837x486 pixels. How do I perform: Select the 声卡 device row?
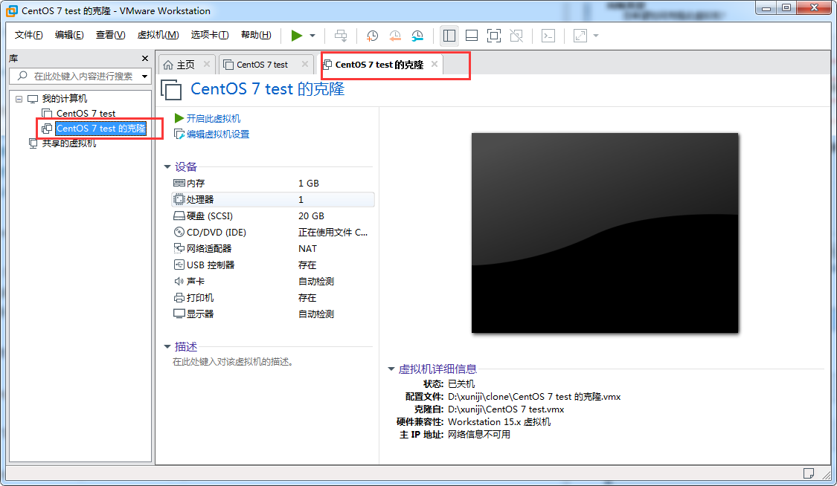tap(272, 282)
